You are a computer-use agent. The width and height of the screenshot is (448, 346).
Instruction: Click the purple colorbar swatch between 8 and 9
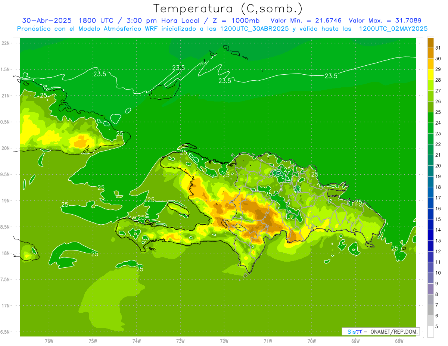(430, 289)
